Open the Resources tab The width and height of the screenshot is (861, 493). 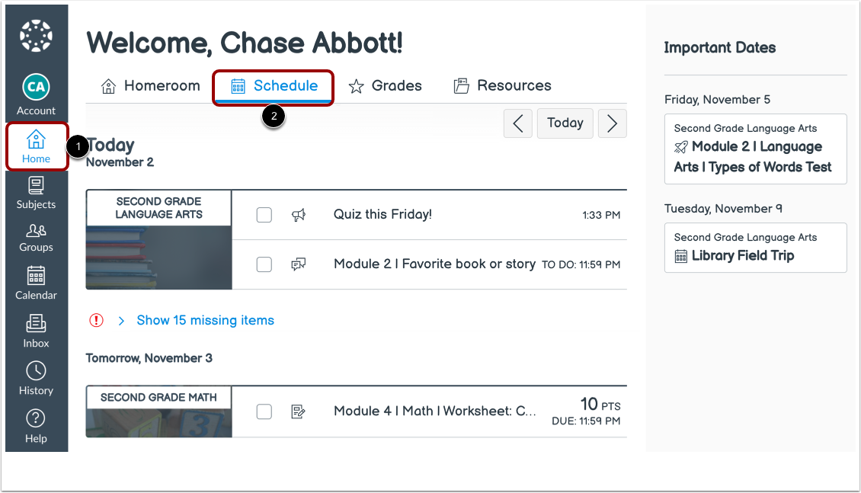click(x=503, y=86)
